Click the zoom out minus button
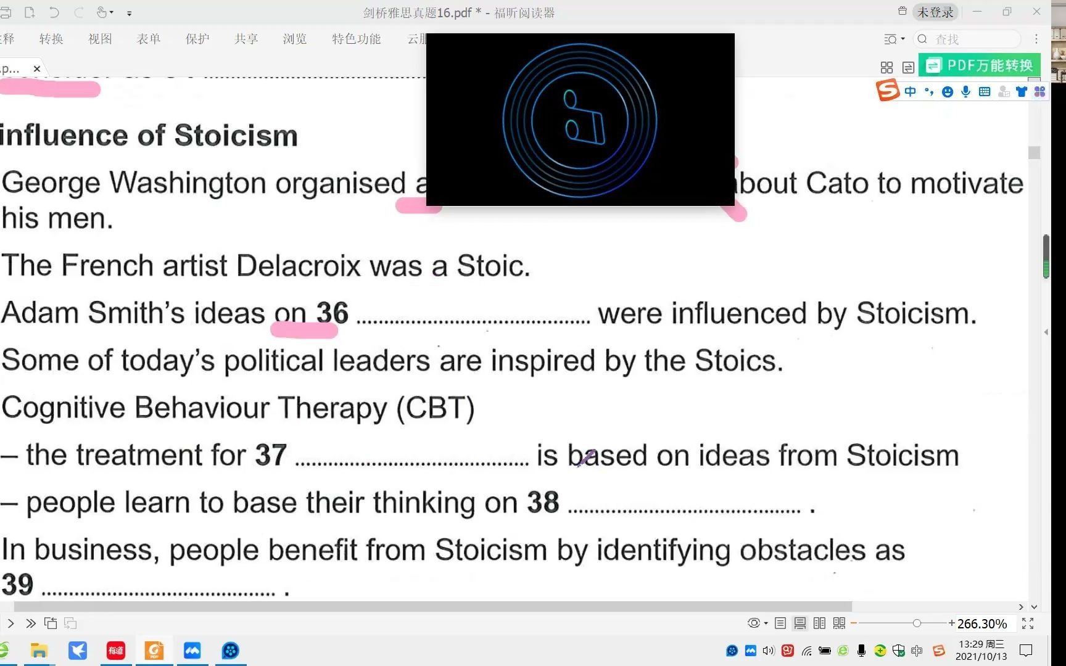The height and width of the screenshot is (666, 1066). click(x=854, y=623)
